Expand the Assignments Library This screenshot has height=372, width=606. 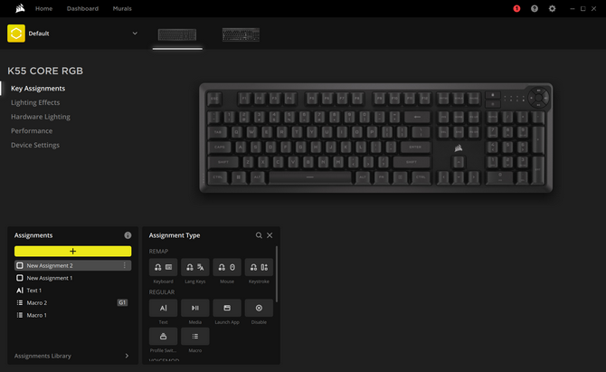point(72,356)
